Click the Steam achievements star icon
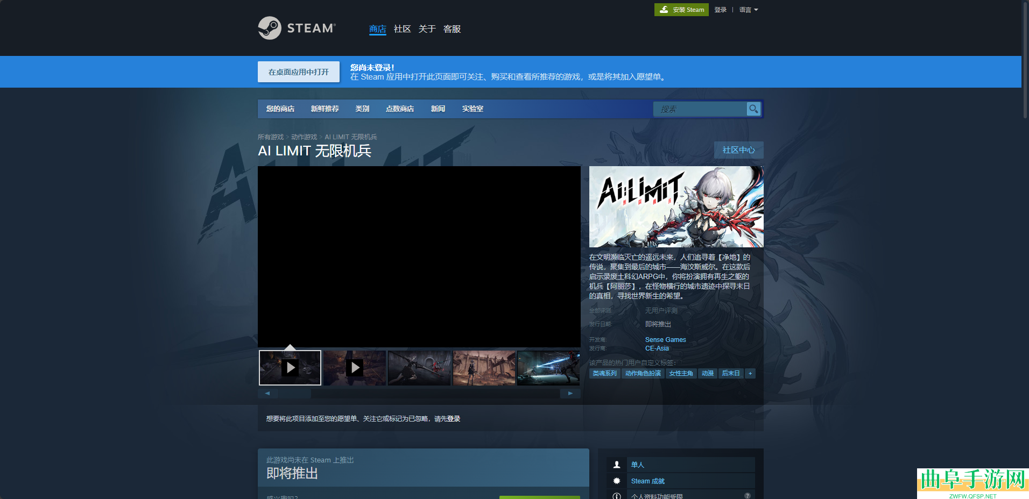The width and height of the screenshot is (1029, 499). pyautogui.click(x=617, y=481)
